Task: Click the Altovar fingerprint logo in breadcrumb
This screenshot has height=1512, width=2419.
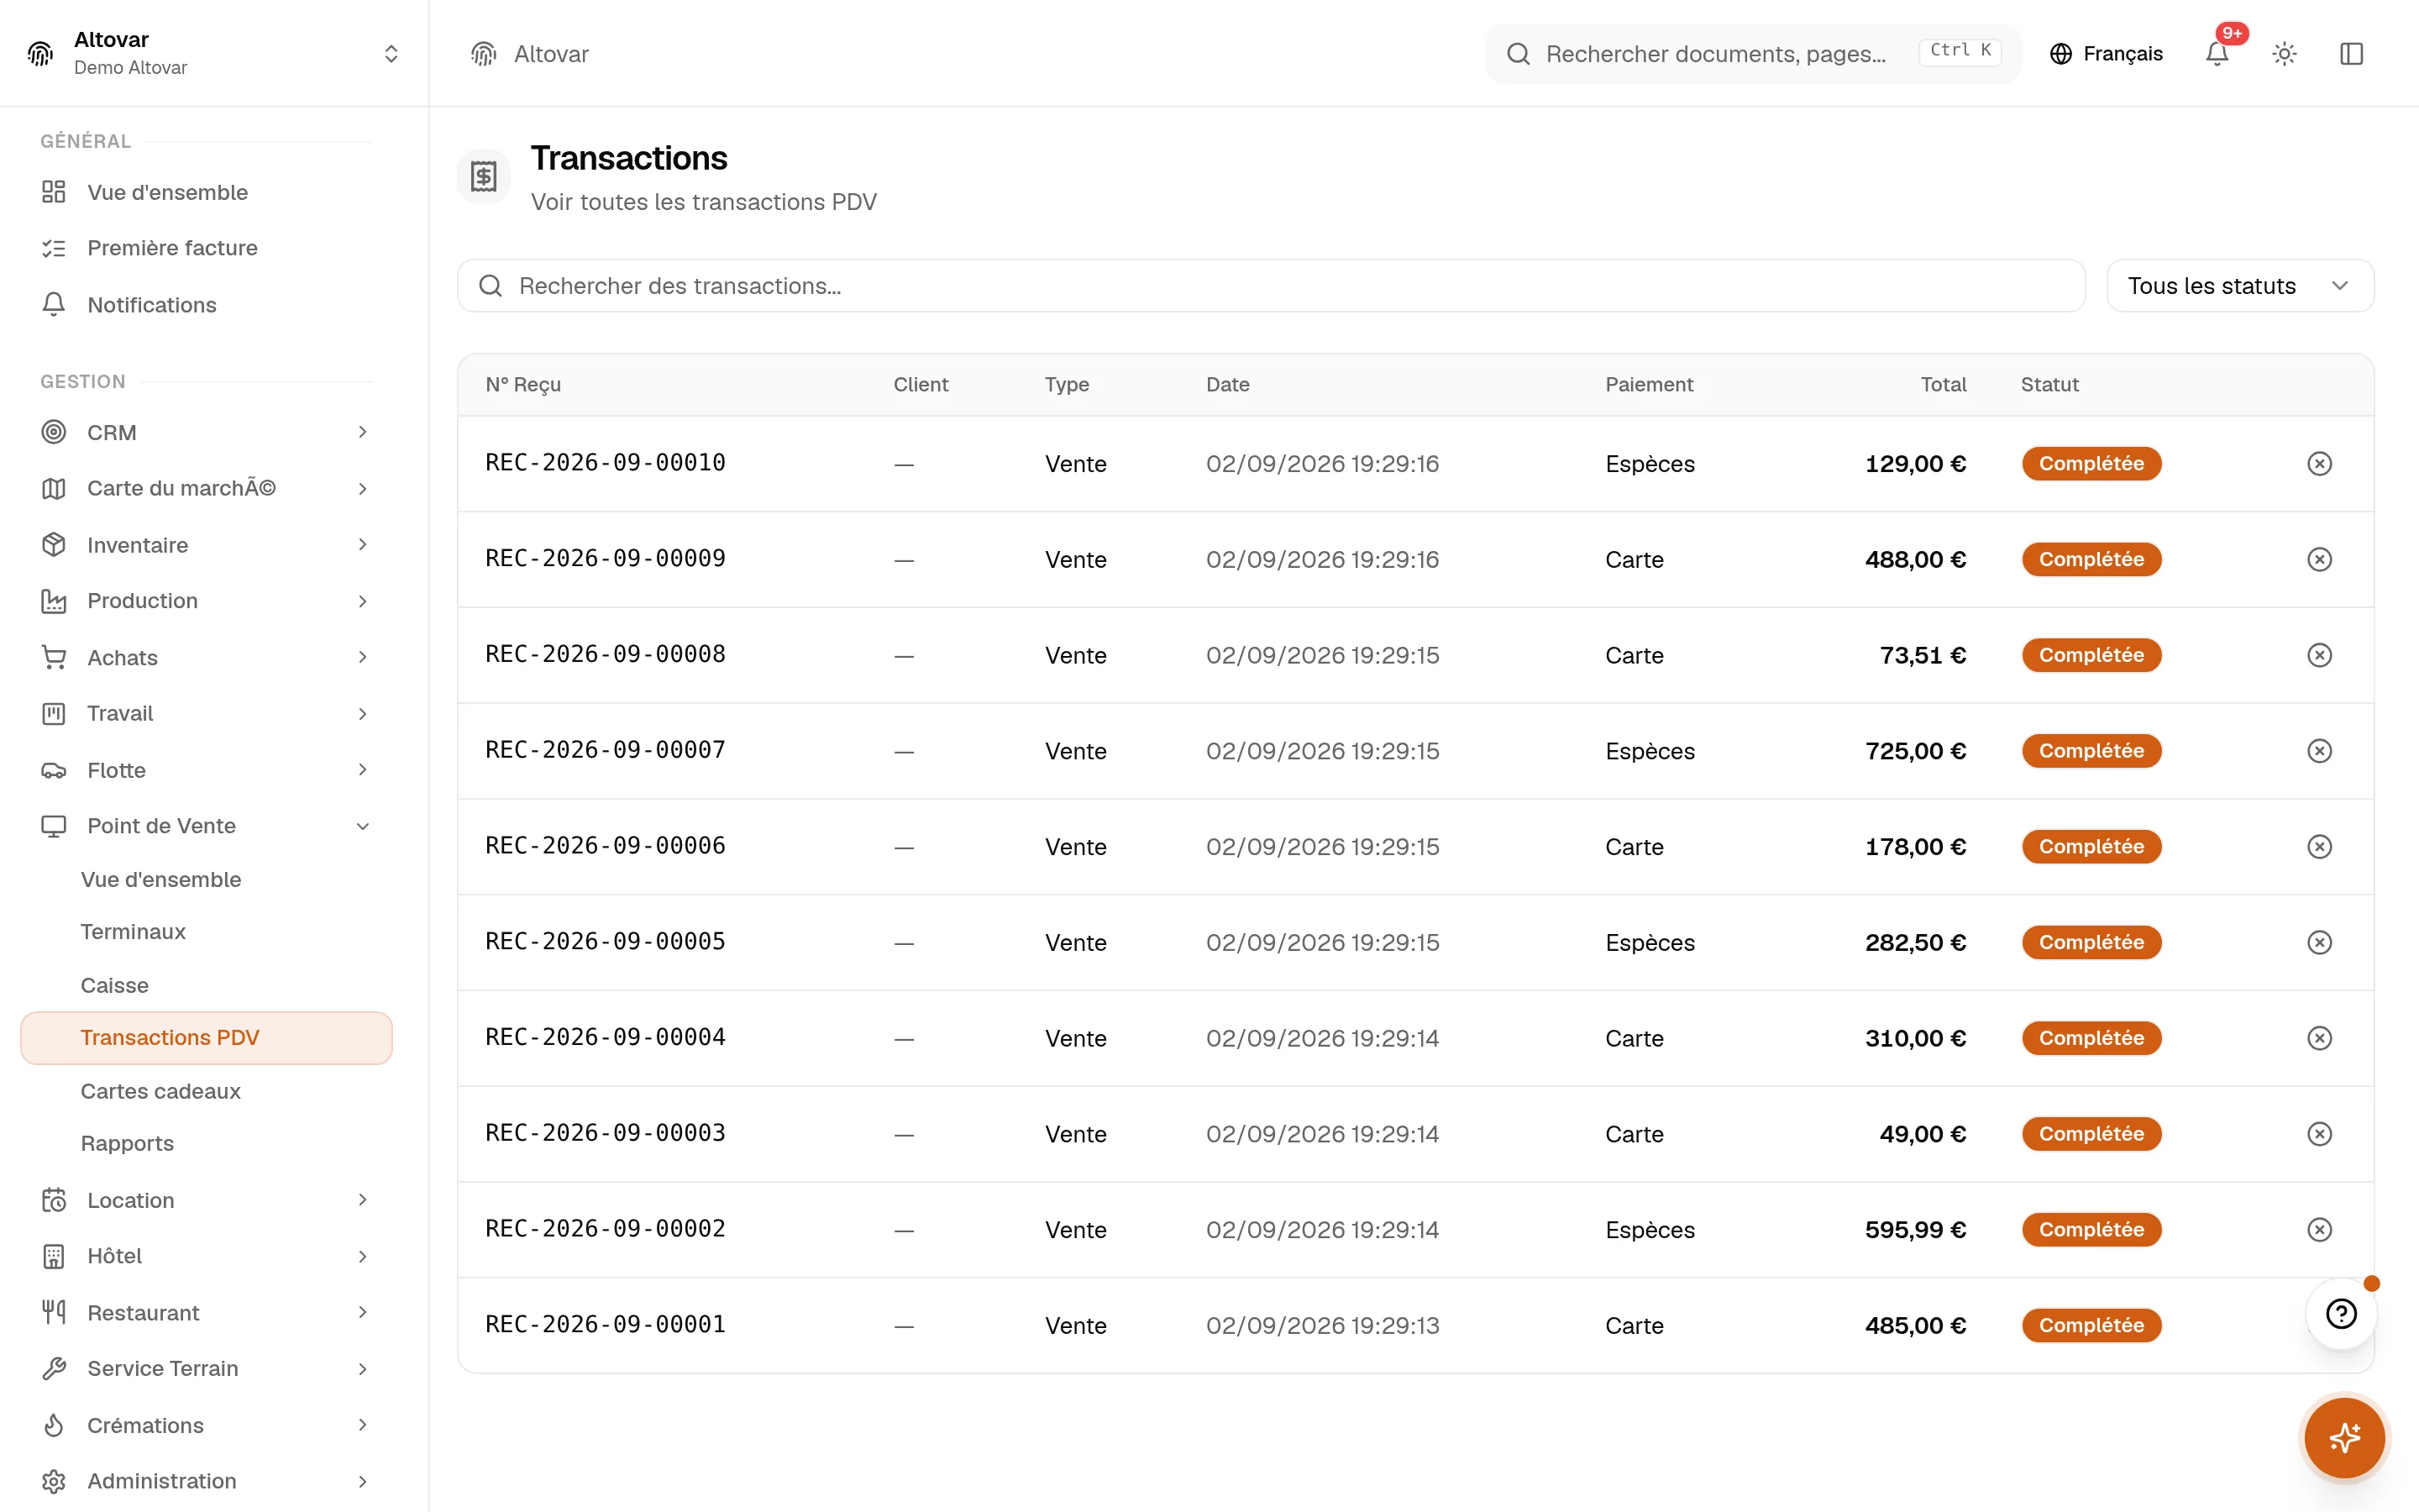Action: pos(484,54)
